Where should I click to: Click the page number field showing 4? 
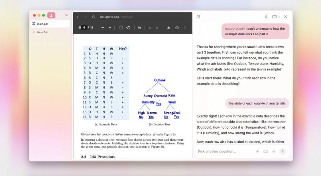click(84, 27)
